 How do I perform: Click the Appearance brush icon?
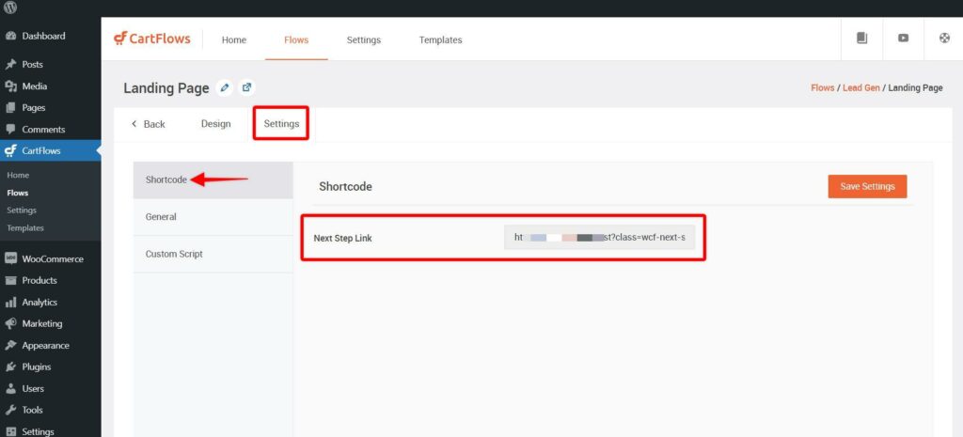10,346
